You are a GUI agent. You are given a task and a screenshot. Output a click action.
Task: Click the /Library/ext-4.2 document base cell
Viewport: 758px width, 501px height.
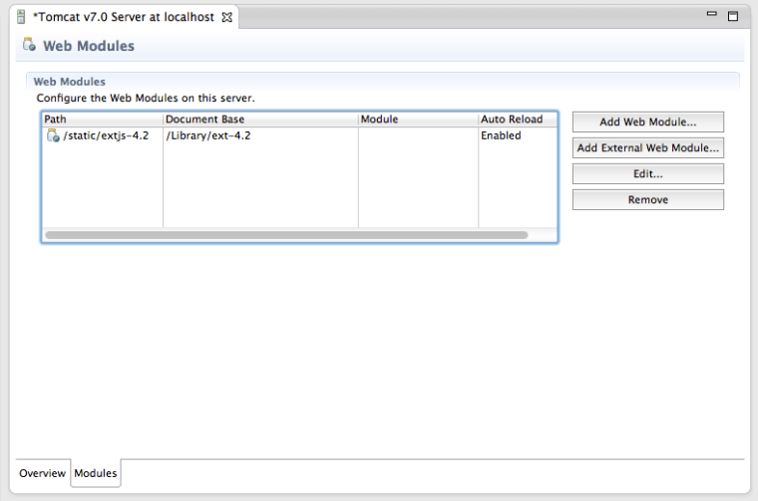(208, 136)
